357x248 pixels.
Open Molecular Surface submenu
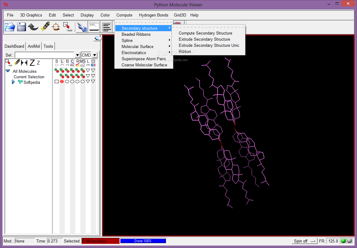click(144, 47)
